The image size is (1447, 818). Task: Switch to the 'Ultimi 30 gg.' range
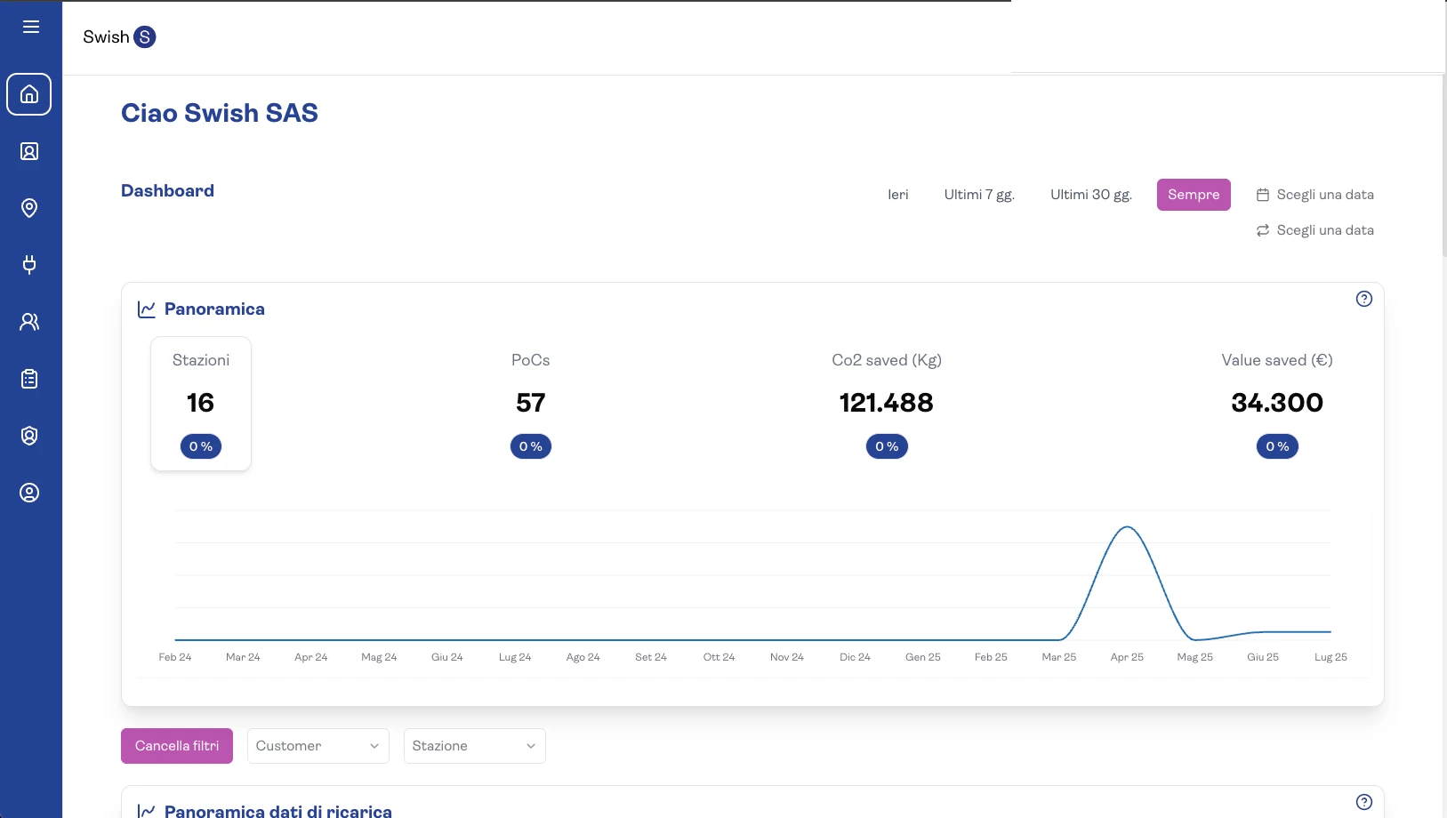coord(1090,195)
